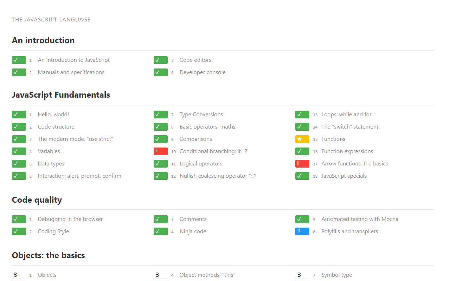Click the yellow star badge beside Functions
This screenshot has width=450, height=281.
pos(302,139)
